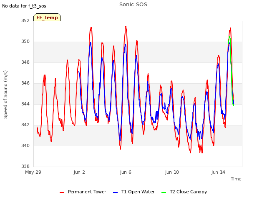Click the Speed of Sound (m/s) axis label
This screenshot has width=267, height=200.
(x=5, y=95)
